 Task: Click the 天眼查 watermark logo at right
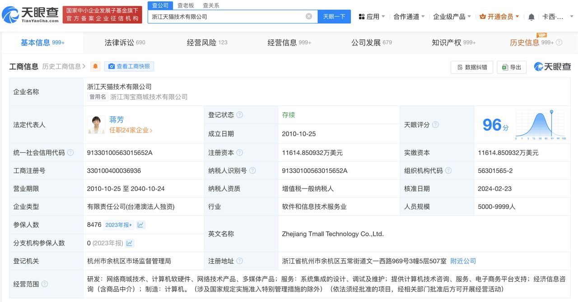pyautogui.click(x=552, y=67)
